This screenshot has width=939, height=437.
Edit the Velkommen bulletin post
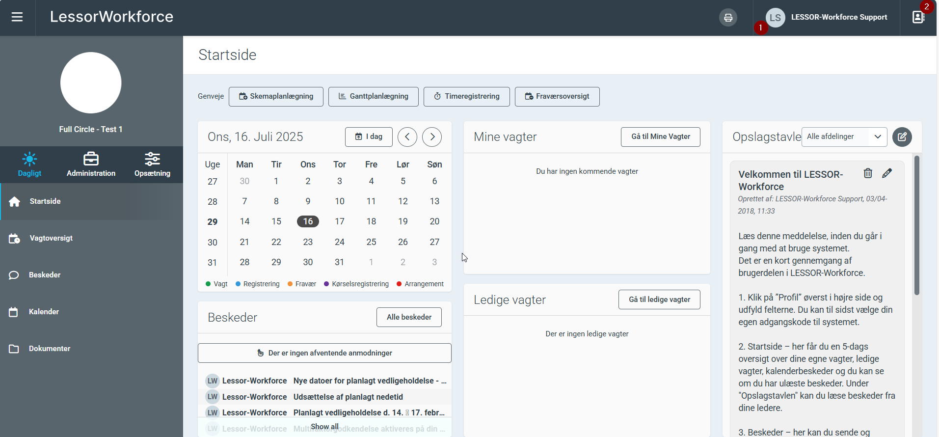tap(887, 173)
